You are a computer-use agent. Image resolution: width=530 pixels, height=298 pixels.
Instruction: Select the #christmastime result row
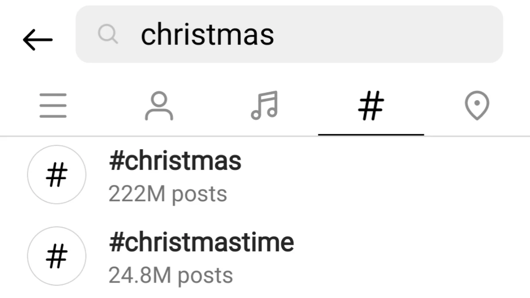201,256
